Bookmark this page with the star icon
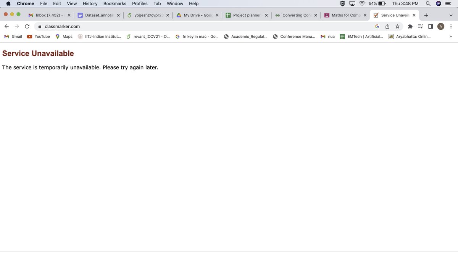The image size is (458, 253). [398, 26]
